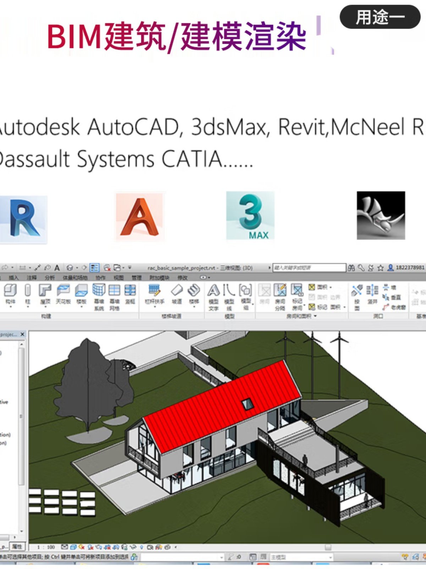Open the 体量和场地 (Massing & Site) tab

pos(75,277)
